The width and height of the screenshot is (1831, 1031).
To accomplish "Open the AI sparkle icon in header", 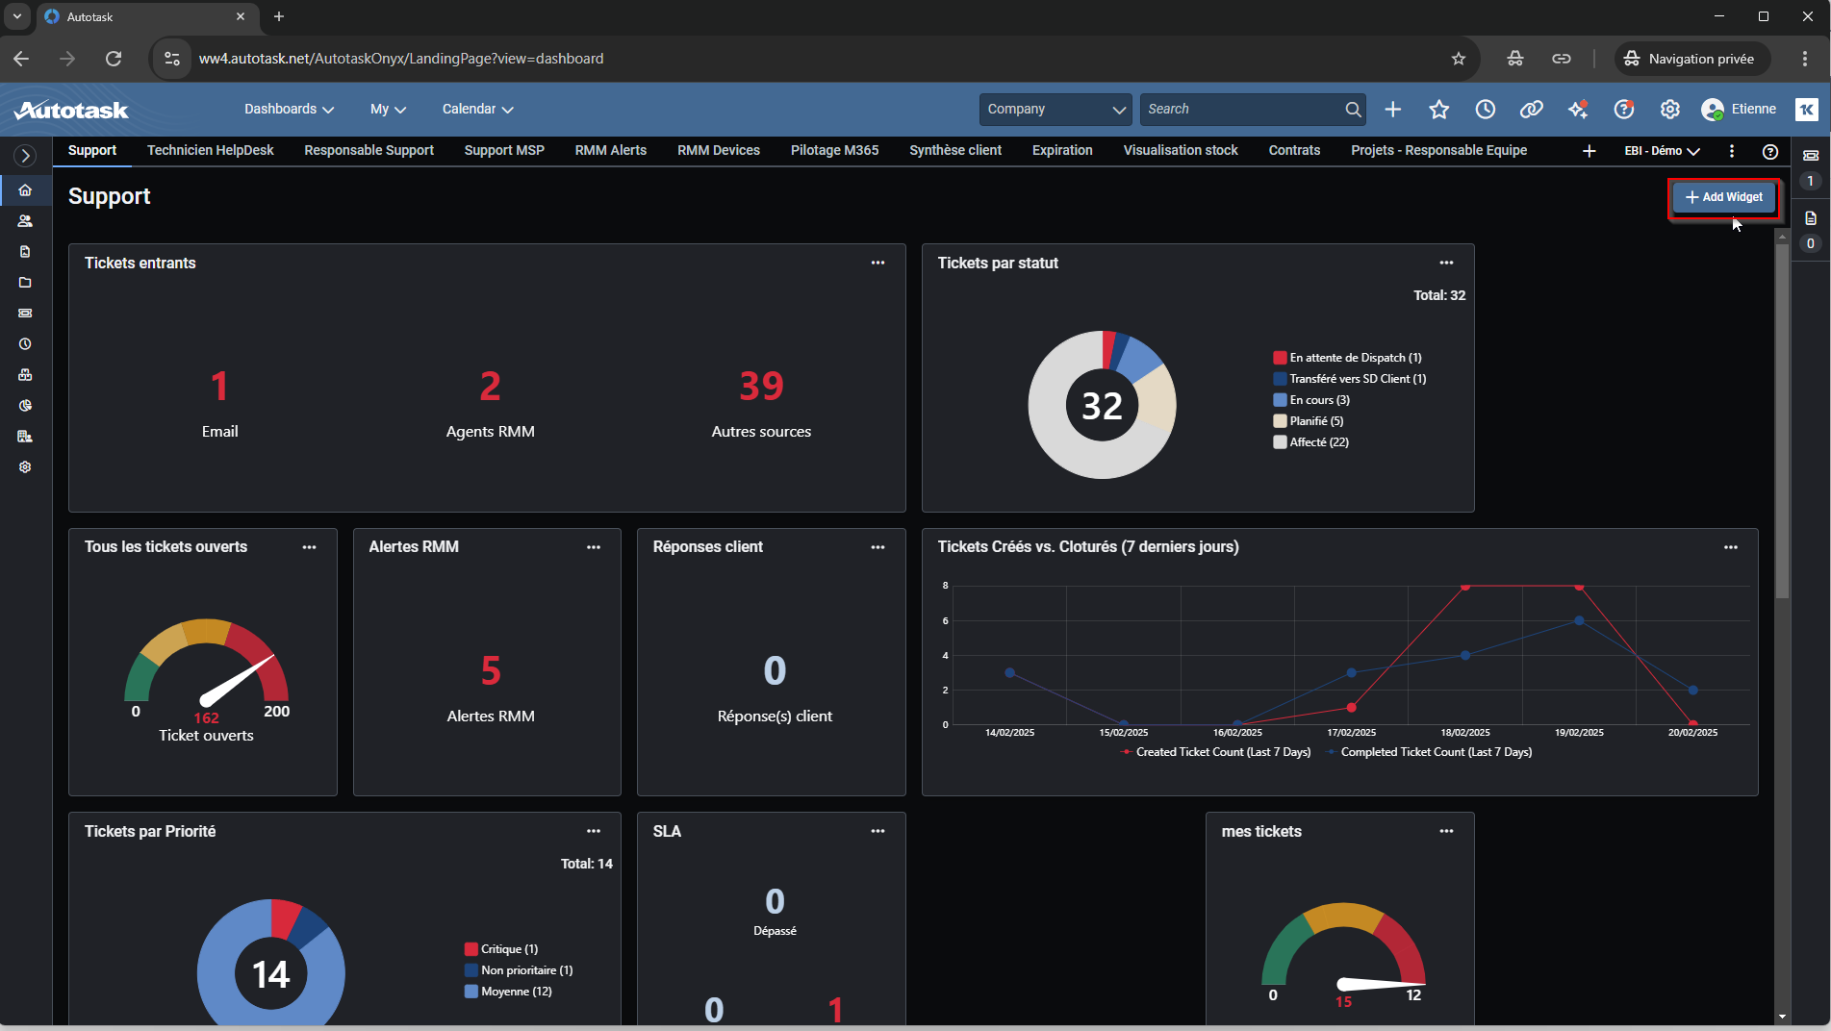I will (x=1578, y=110).
